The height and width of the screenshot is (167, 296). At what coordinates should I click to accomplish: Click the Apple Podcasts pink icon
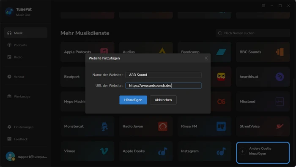click(x=104, y=51)
